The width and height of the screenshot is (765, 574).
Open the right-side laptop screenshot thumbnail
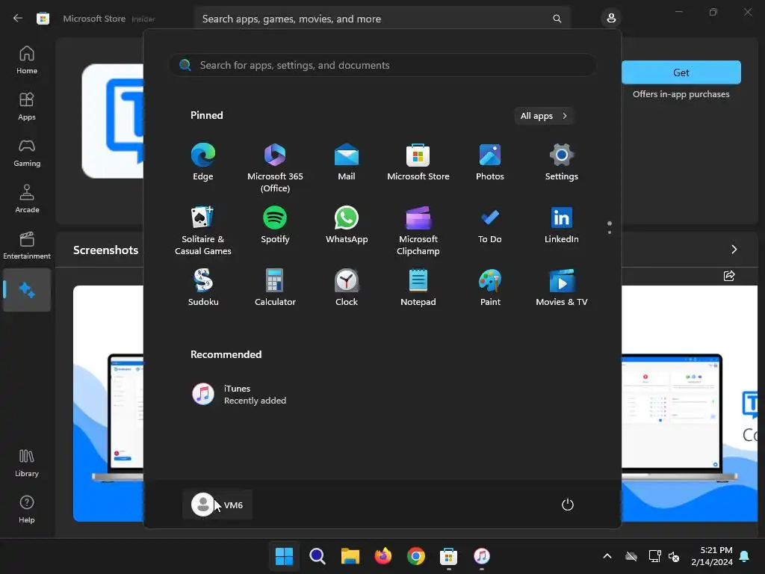690,403
